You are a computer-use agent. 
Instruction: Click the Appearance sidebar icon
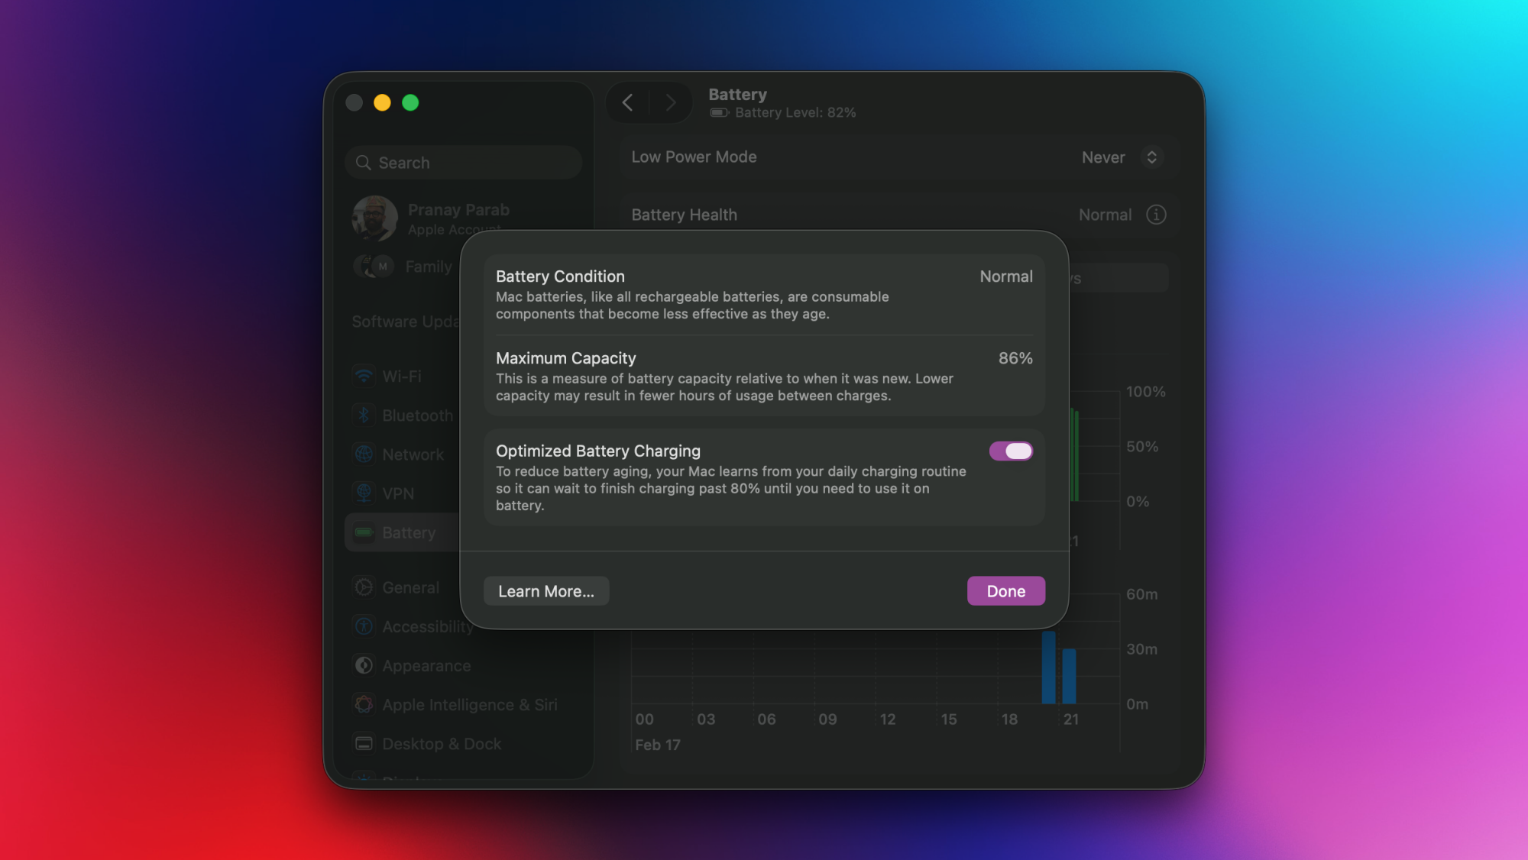364,665
